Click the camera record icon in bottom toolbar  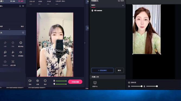[x=30, y=81]
